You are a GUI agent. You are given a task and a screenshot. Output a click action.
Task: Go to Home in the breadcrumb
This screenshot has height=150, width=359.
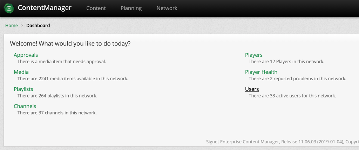(12, 26)
